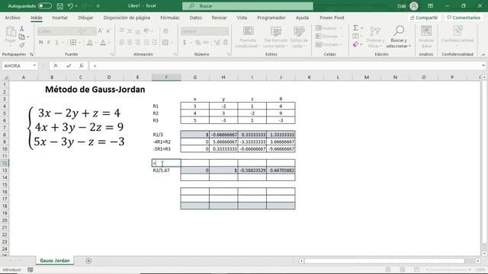The height and width of the screenshot is (274, 488).
Task: Click the Formato condicional button
Action: tap(248, 37)
